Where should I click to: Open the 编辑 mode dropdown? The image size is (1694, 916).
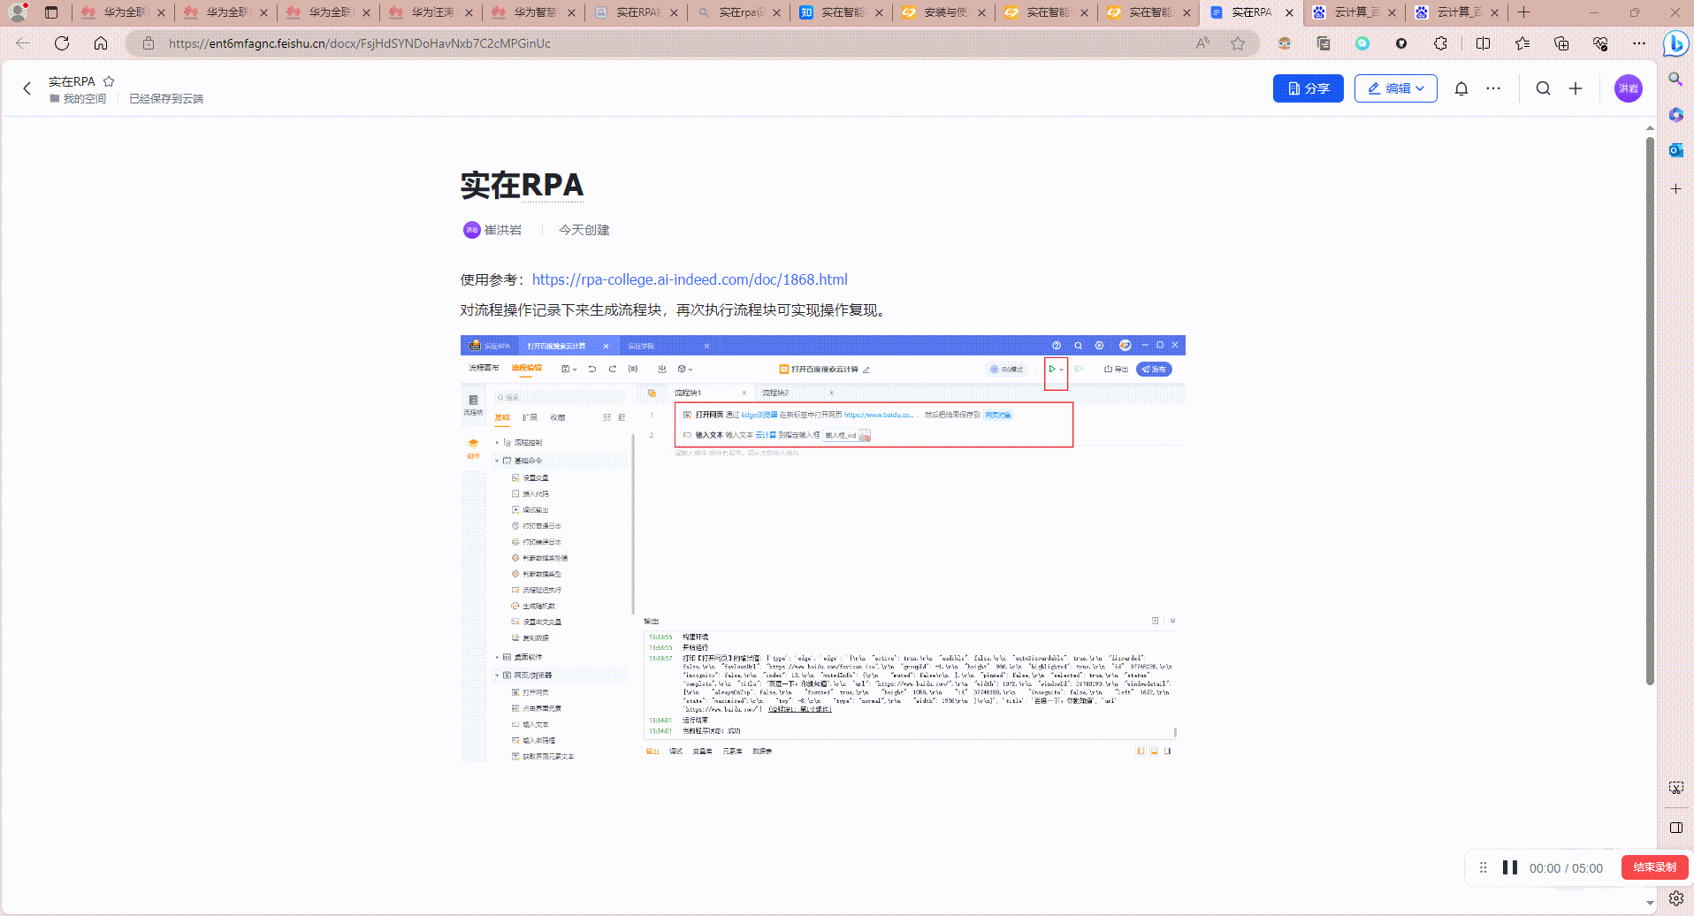point(1395,88)
